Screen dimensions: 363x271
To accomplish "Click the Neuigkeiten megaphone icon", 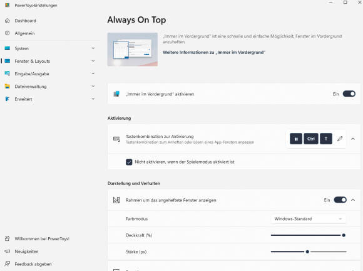I will coord(8,252).
